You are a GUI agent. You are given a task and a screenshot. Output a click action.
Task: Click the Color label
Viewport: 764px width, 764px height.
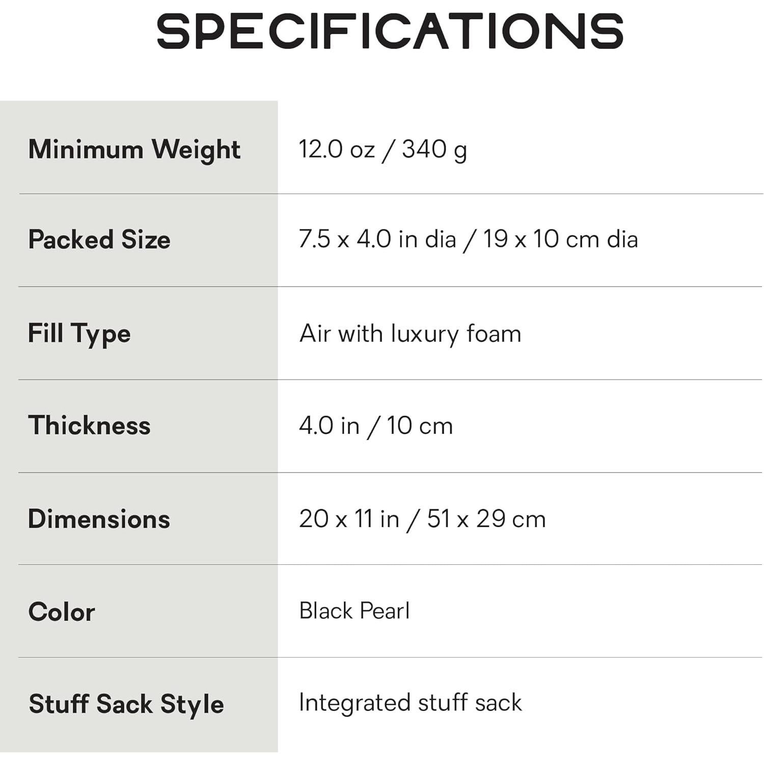tap(62, 612)
